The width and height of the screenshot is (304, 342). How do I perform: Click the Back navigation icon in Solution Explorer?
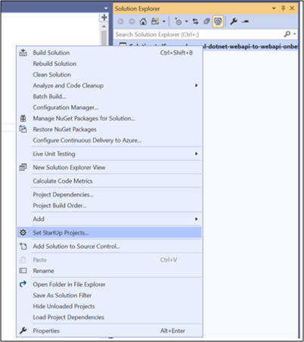click(120, 21)
